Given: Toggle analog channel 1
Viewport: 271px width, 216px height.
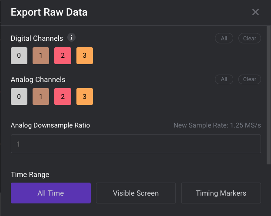Looking at the screenshot, I should pos(41,97).
